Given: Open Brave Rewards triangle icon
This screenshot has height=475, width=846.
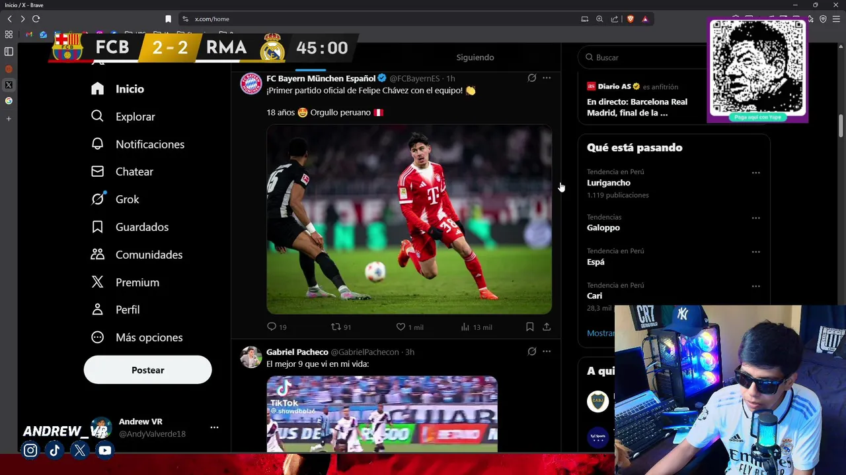Looking at the screenshot, I should pyautogui.click(x=645, y=19).
